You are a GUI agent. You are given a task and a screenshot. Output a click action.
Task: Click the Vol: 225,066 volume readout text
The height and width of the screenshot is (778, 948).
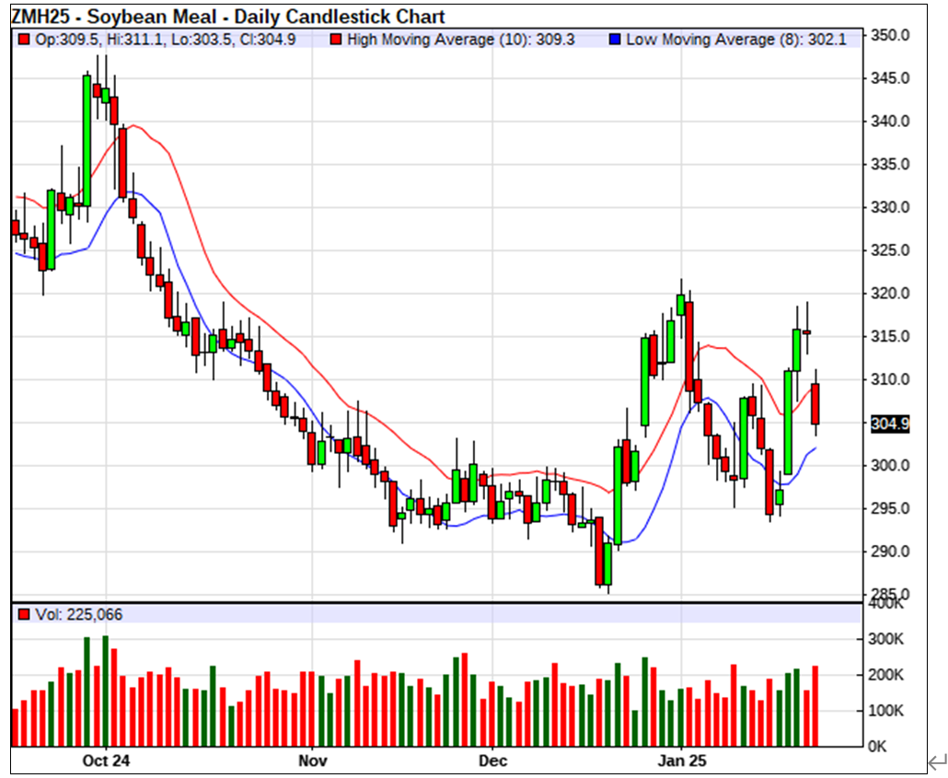coord(79,614)
